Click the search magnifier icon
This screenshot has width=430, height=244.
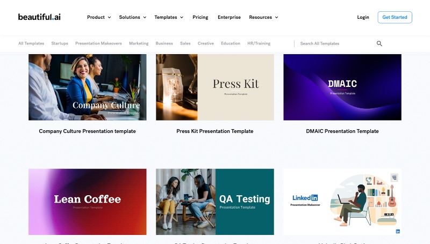(379, 43)
